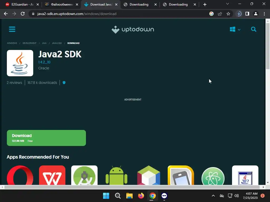Open clock and date panel

tap(250, 196)
